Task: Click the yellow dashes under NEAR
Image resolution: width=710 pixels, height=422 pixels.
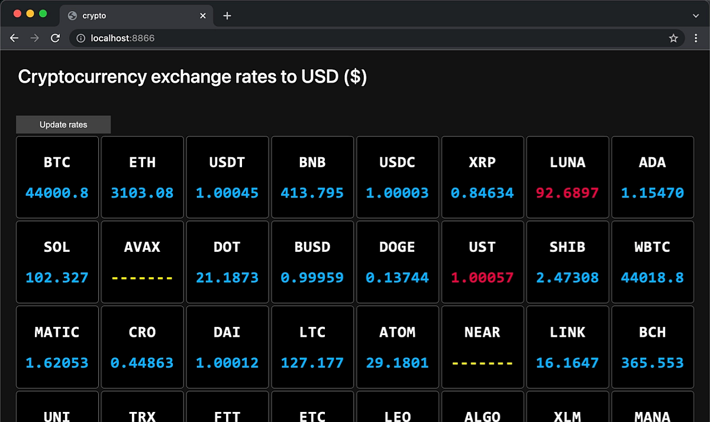Action: point(482,363)
